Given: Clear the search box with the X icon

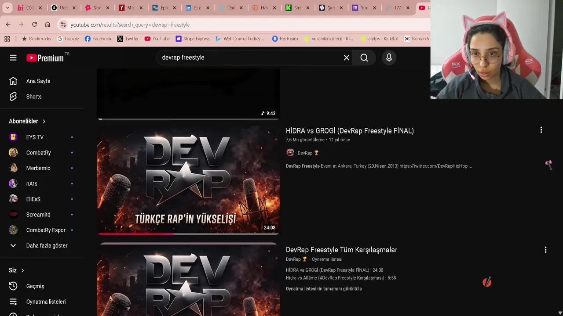Looking at the screenshot, I should tap(347, 57).
